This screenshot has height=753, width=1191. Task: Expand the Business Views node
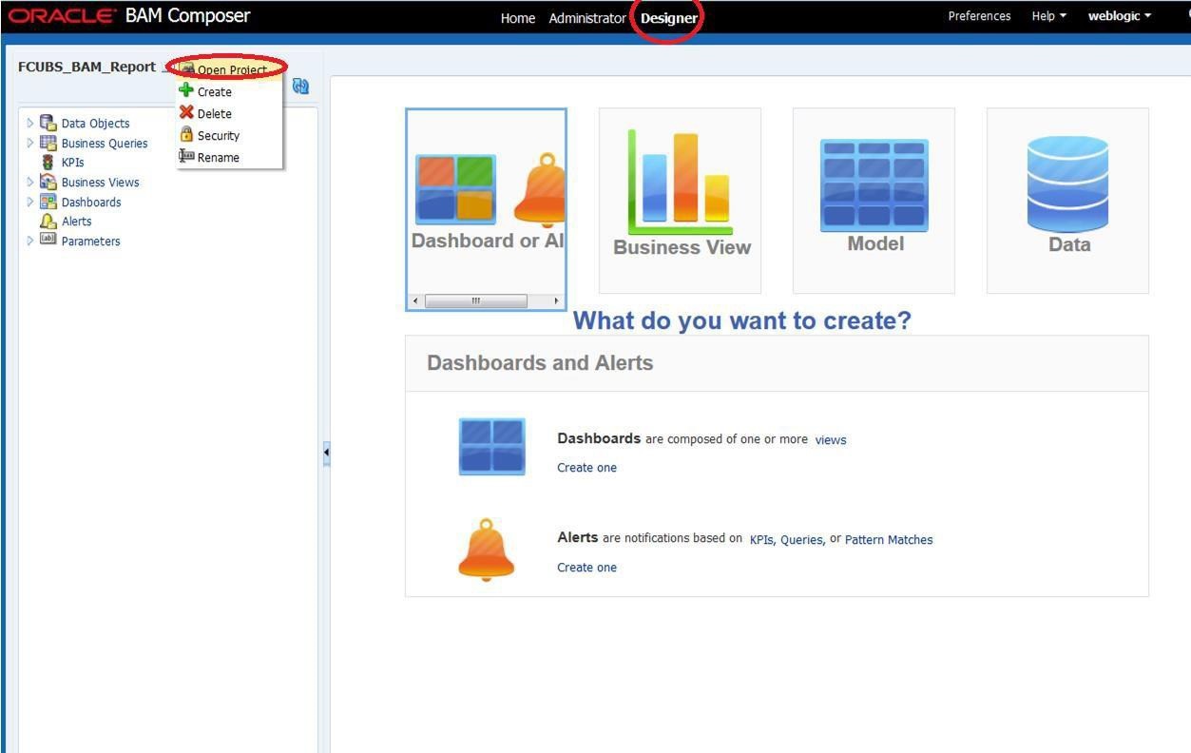coord(30,182)
